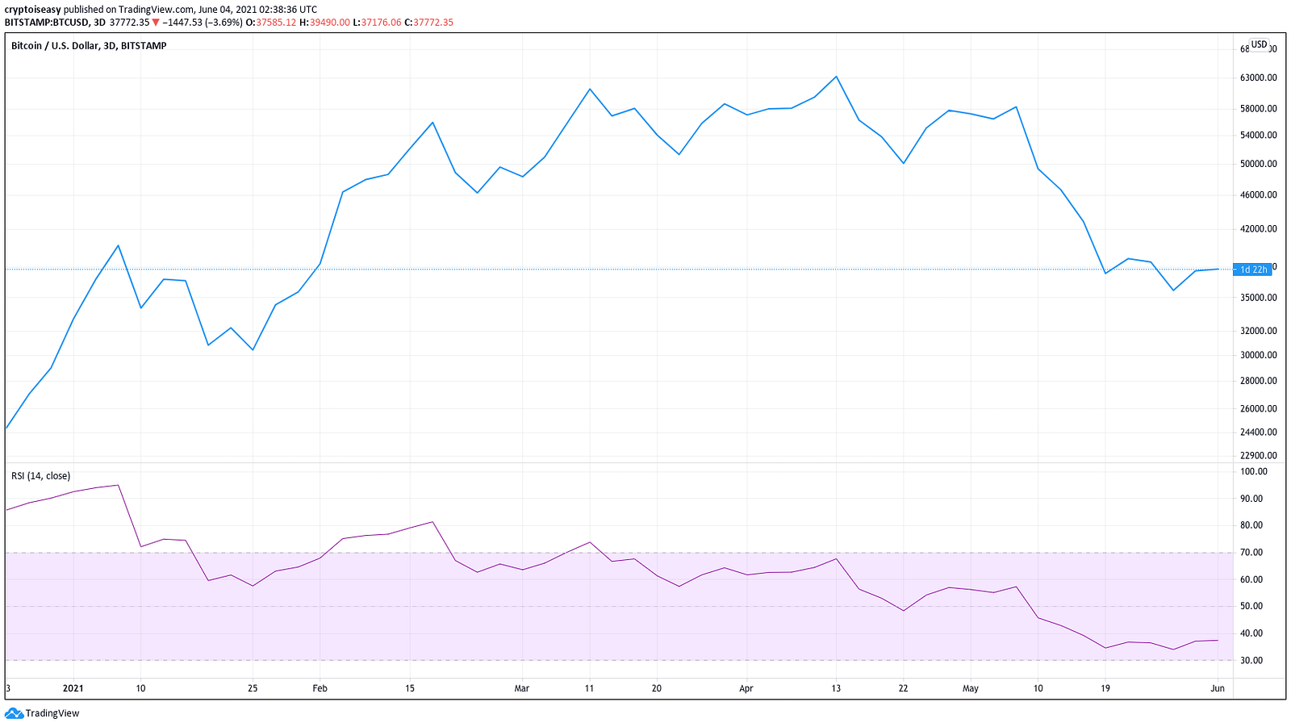Click the close value 'C:37772.35'
1291x727 pixels.
(429, 23)
